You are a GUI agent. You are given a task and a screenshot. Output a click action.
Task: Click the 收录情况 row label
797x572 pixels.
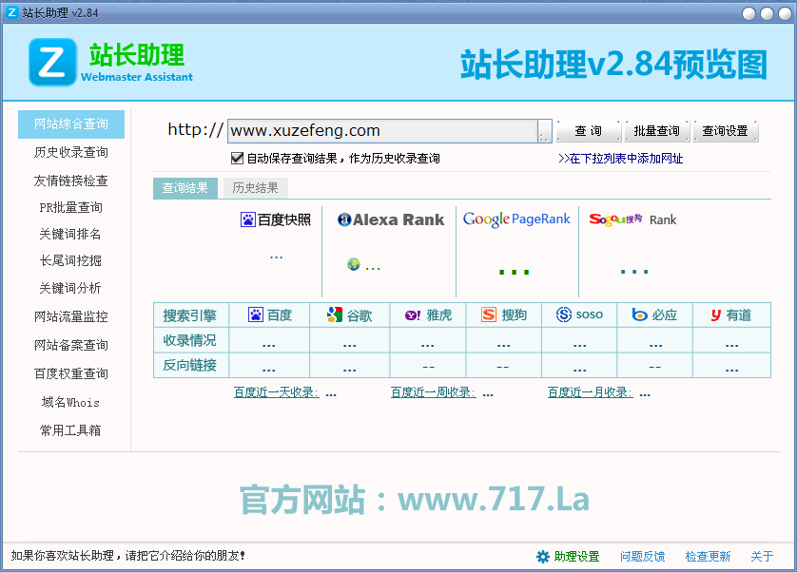(190, 340)
